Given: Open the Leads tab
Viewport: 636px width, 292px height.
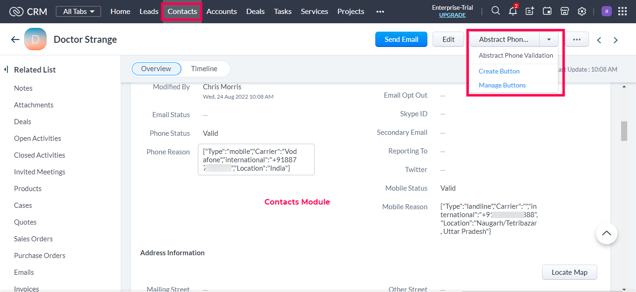Looking at the screenshot, I should click(149, 12).
